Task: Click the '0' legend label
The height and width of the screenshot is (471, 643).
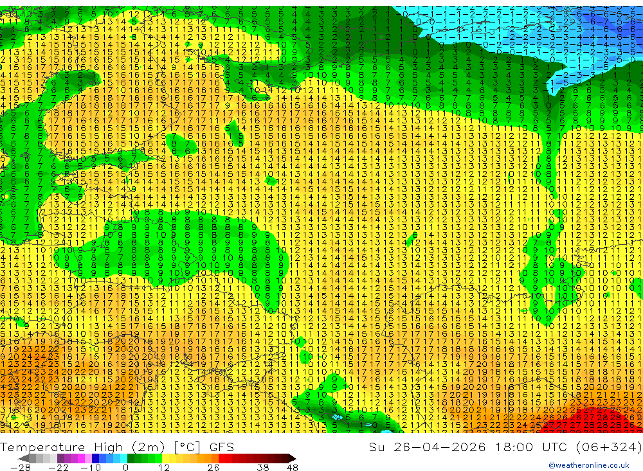Action: [x=125, y=468]
